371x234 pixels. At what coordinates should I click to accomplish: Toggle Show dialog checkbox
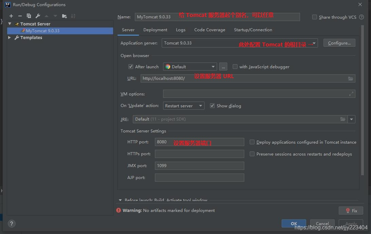tap(212, 106)
